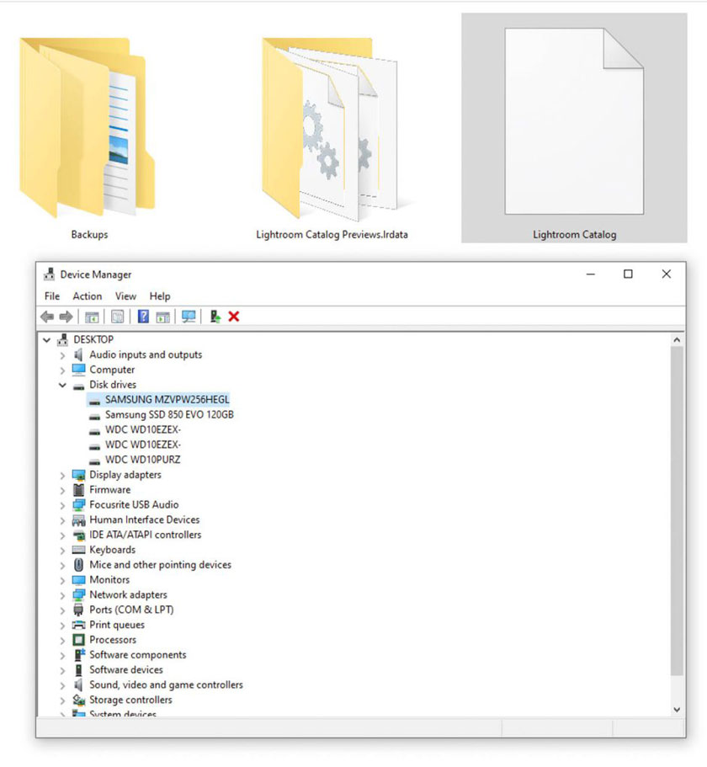Click the Display adapters icon
Viewport: 707px width, 767px height.
(x=78, y=475)
